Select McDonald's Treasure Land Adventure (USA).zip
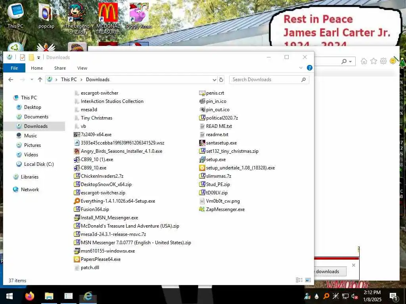Image resolution: width=406 pixels, height=304 pixels. coord(130,226)
